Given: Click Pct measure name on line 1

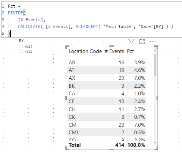Looking at the screenshot, I should [12, 6].
